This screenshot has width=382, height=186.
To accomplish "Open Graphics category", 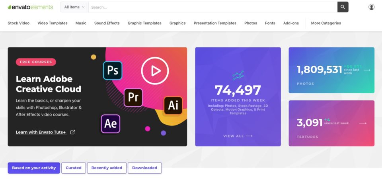I will pos(177,23).
